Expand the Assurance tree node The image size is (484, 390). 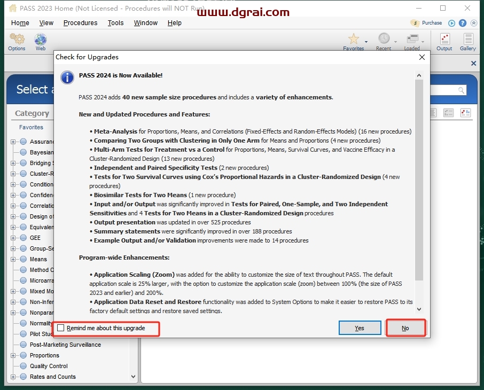(13, 142)
